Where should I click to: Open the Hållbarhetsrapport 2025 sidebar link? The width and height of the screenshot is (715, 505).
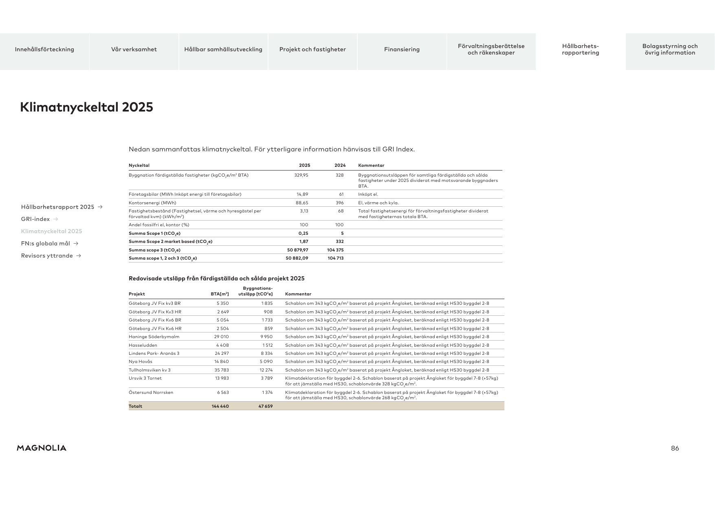[57, 207]
